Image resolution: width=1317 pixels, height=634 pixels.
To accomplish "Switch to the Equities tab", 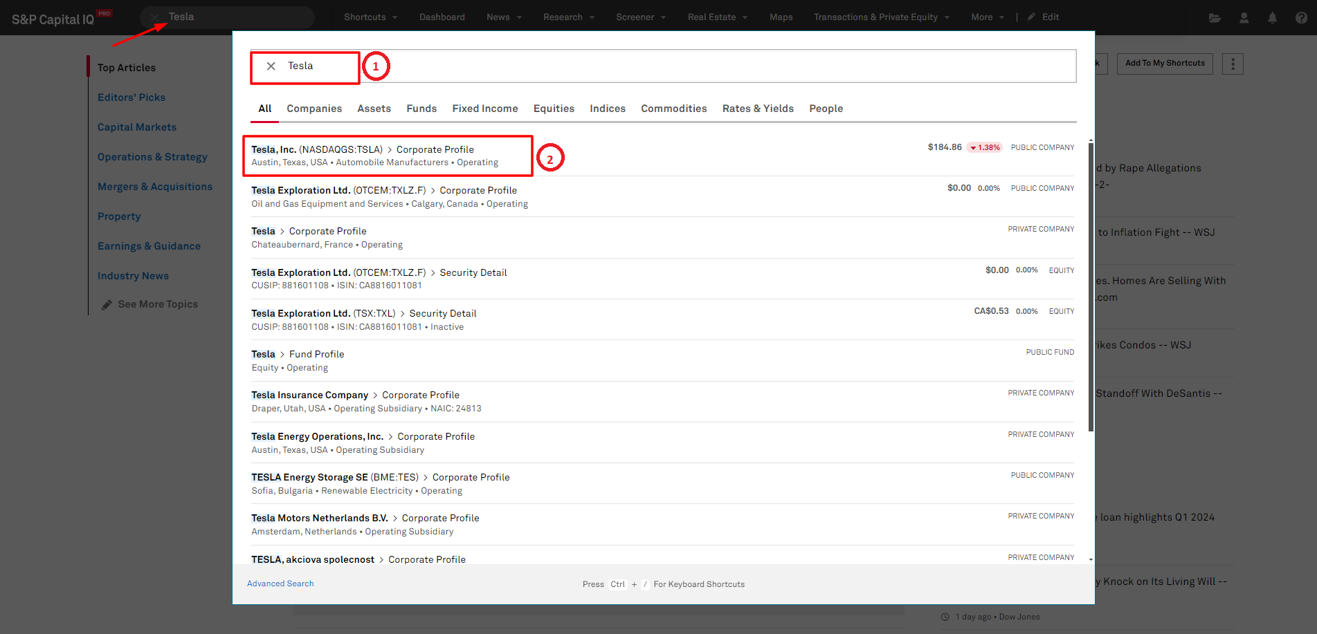I will 554,109.
